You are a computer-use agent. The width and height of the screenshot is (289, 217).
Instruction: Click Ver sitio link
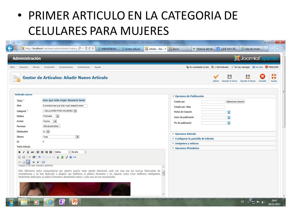click(258, 67)
